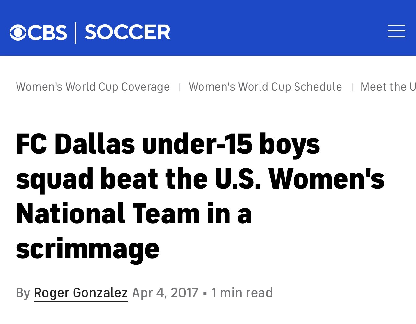The height and width of the screenshot is (324, 416).
Task: Click the word "scrimmage" in headline
Action: coord(88,249)
